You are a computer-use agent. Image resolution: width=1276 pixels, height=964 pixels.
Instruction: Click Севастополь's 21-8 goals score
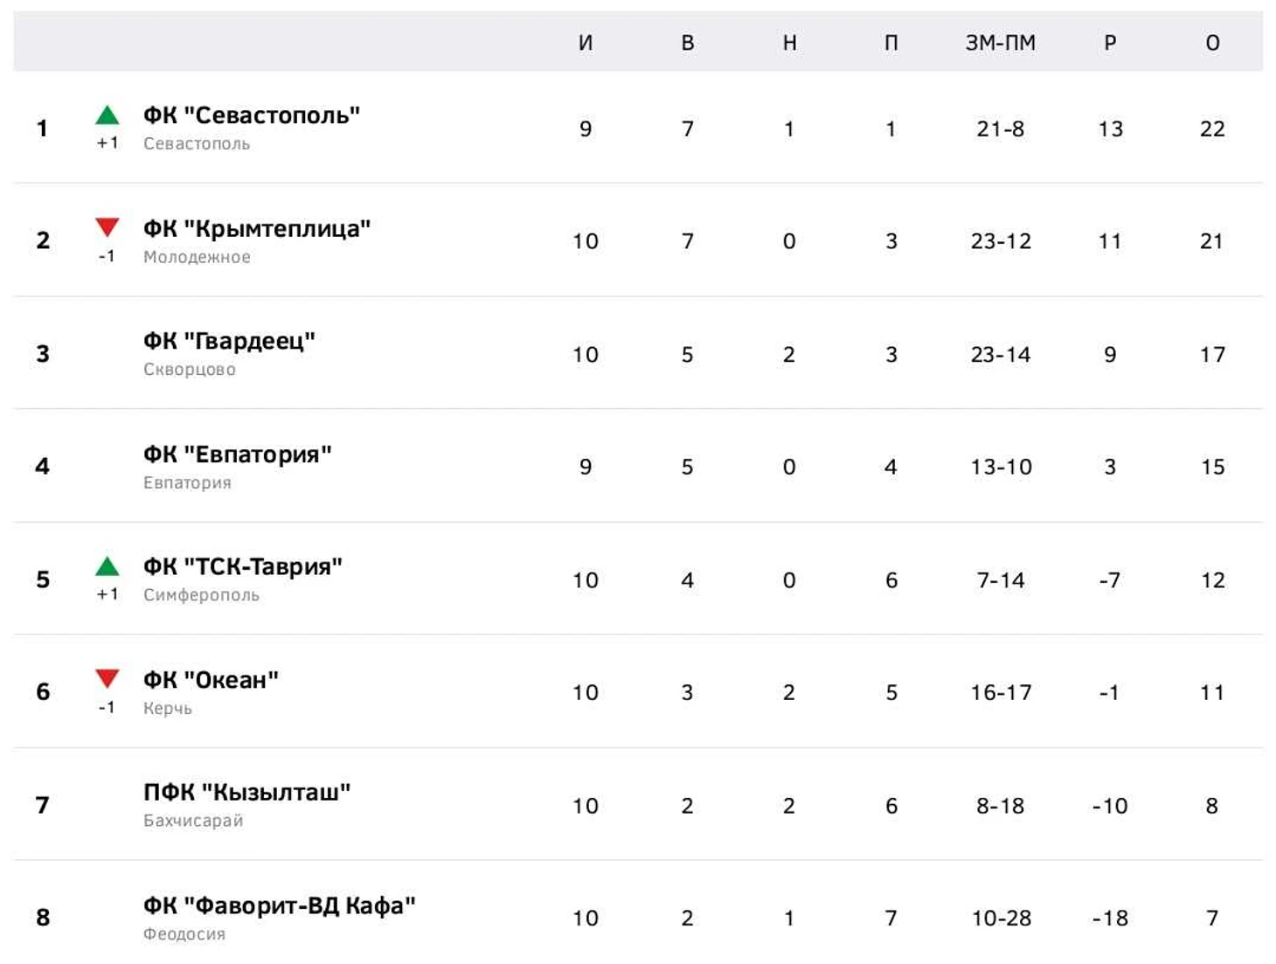tap(1001, 129)
